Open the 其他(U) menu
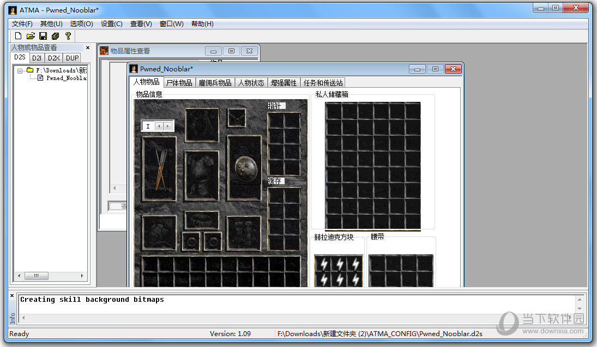 click(x=51, y=23)
